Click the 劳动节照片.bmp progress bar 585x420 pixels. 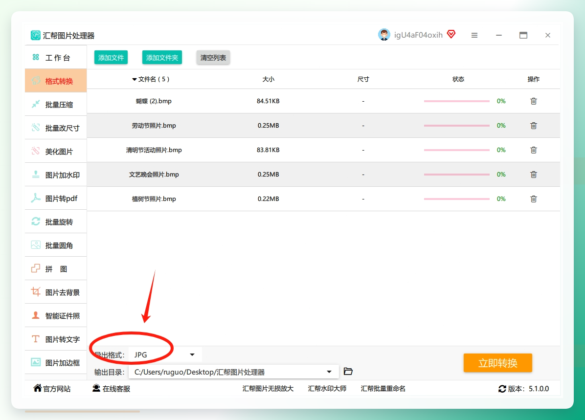[457, 126]
